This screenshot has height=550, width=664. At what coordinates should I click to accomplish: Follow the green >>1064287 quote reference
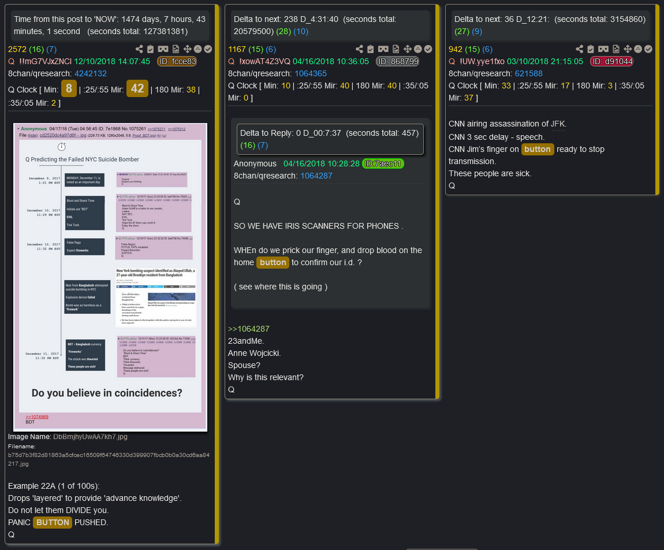(x=249, y=329)
